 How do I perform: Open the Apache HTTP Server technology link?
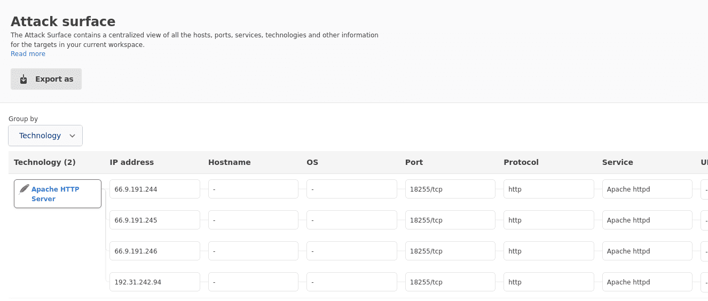(55, 194)
